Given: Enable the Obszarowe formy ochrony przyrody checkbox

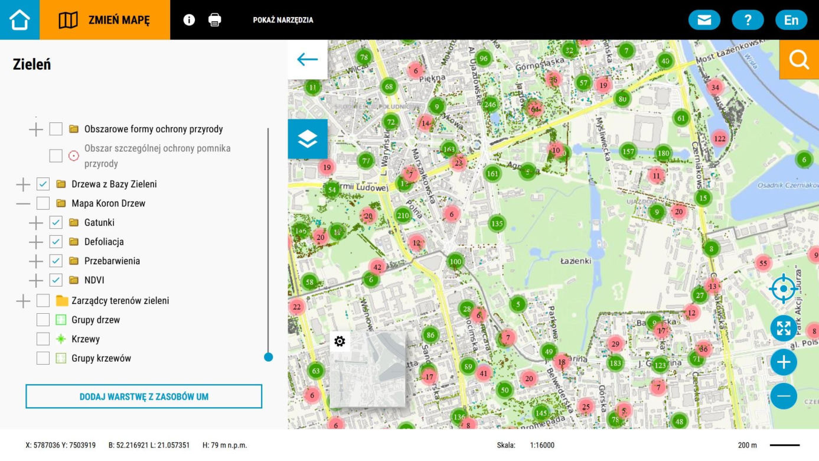Looking at the screenshot, I should pos(56,129).
